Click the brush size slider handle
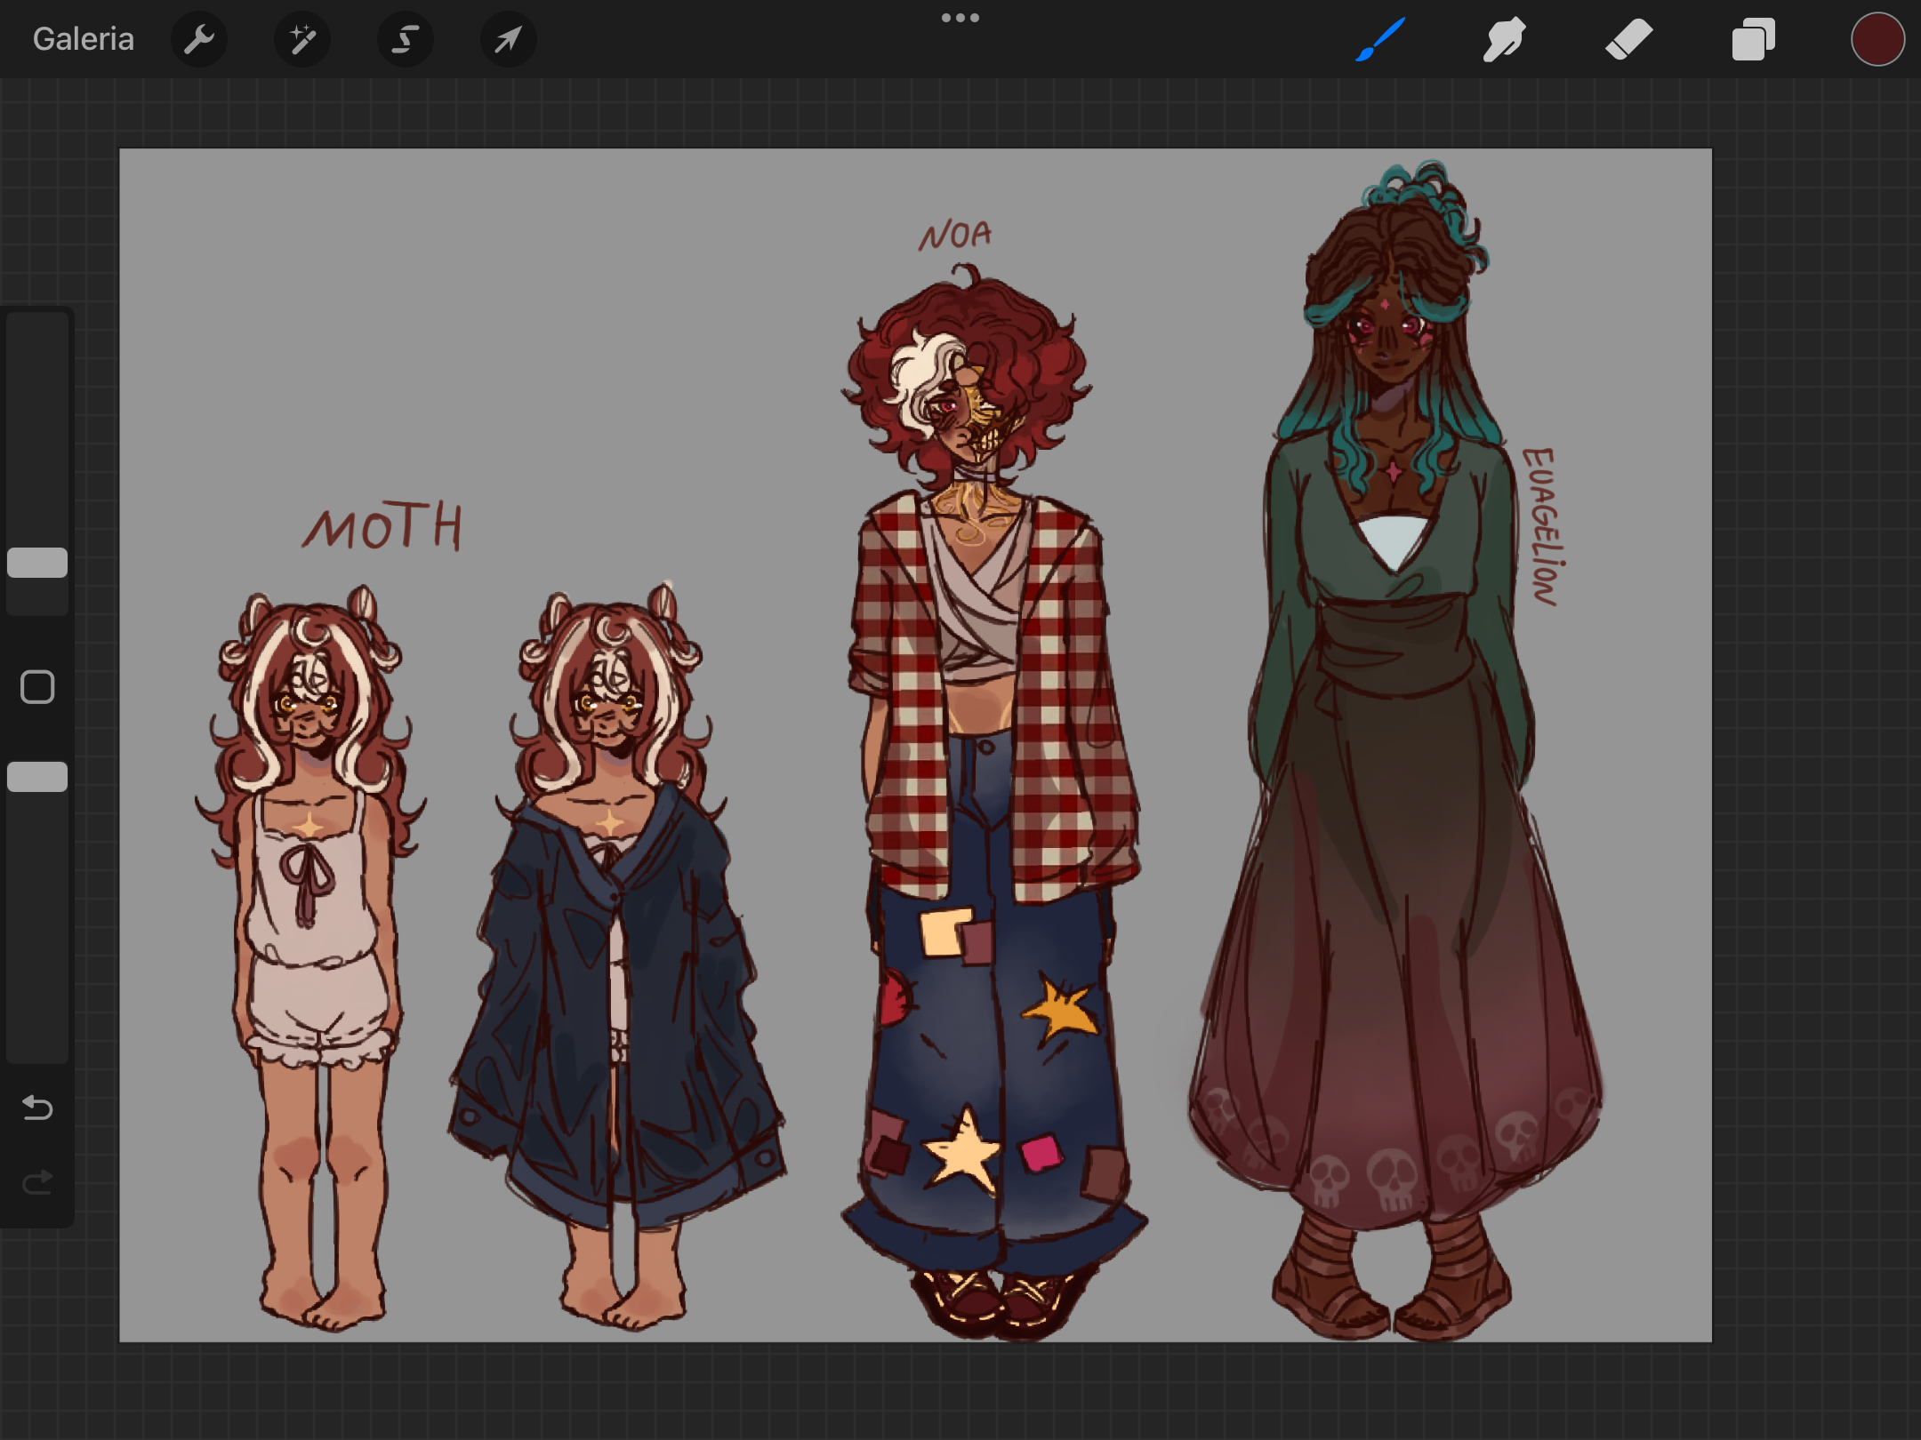 (37, 562)
